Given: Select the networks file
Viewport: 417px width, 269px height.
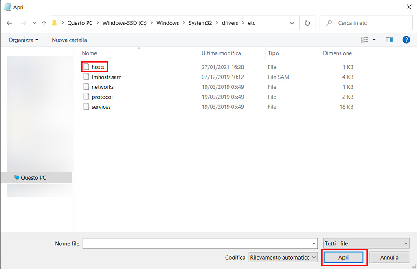Looking at the screenshot, I should click(103, 87).
